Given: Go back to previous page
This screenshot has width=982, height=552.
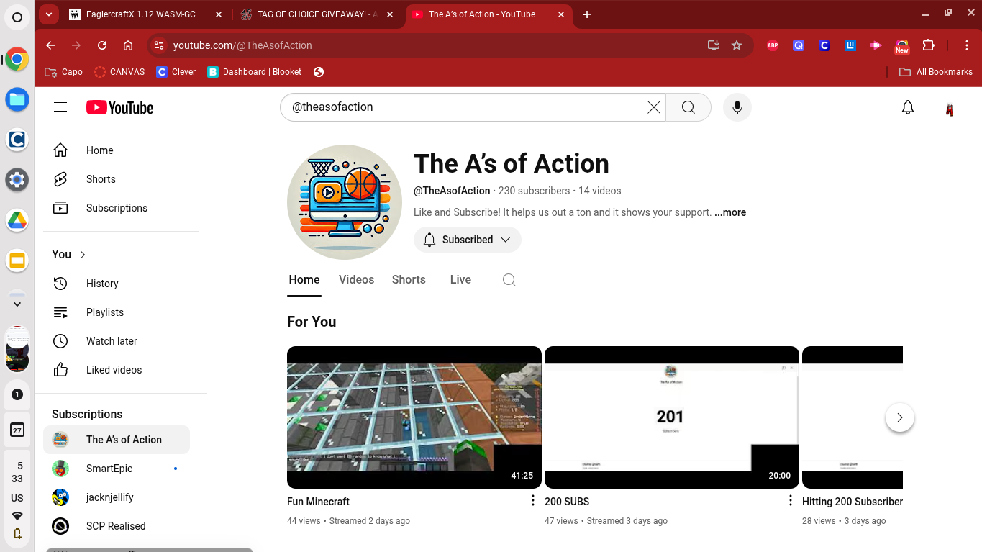Looking at the screenshot, I should (50, 45).
